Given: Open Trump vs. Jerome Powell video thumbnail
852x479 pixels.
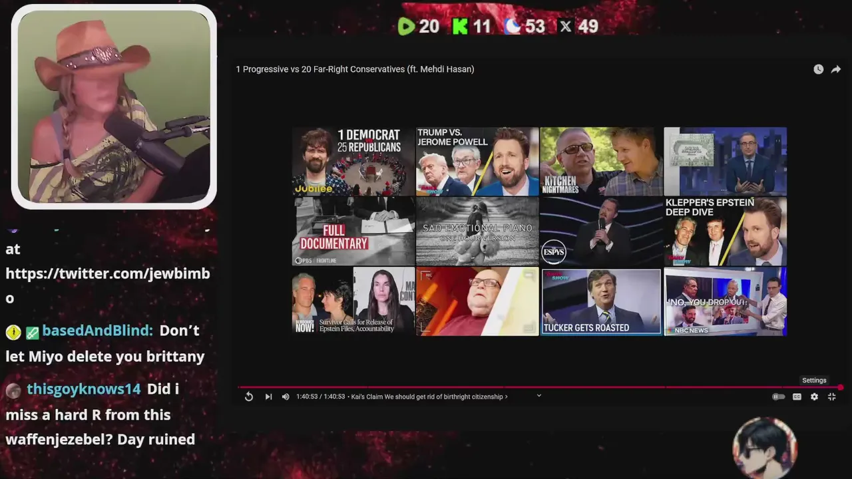Looking at the screenshot, I should pos(477,162).
